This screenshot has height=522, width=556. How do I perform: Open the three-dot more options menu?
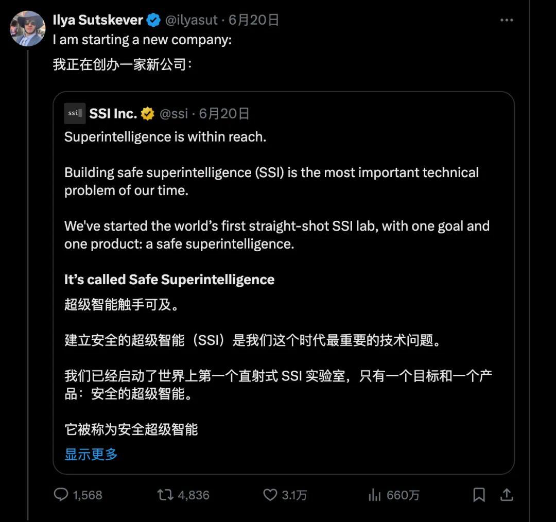click(x=507, y=20)
